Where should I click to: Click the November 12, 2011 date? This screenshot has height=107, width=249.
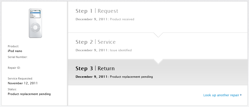pyautogui.click(x=23, y=83)
